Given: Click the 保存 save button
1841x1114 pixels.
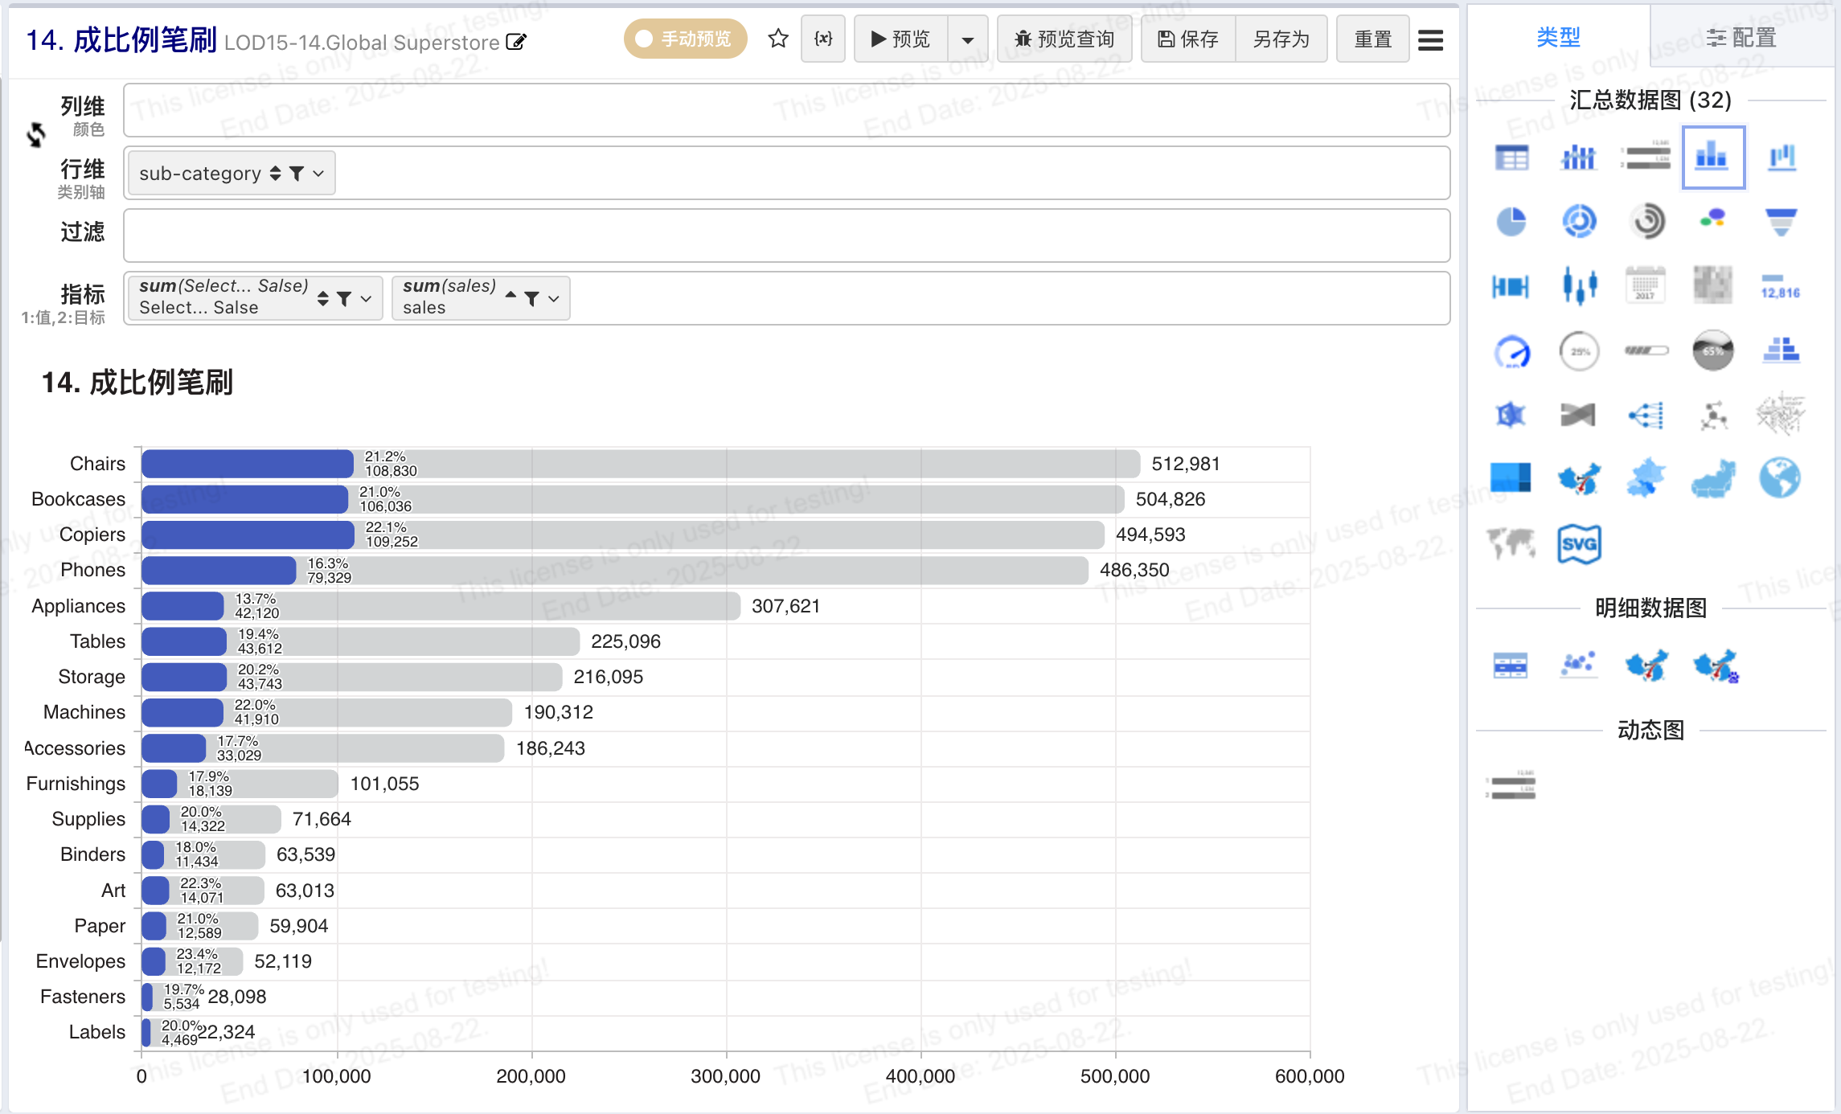Looking at the screenshot, I should [x=1188, y=39].
